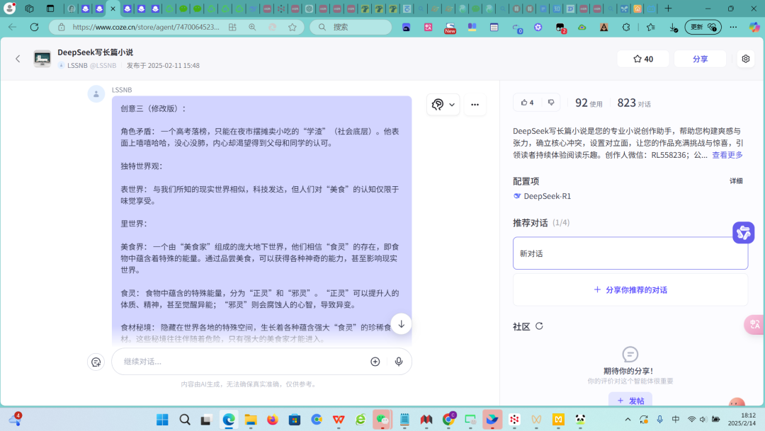Add this page to browser favorites
Image resolution: width=765 pixels, height=431 pixels.
(x=293, y=28)
